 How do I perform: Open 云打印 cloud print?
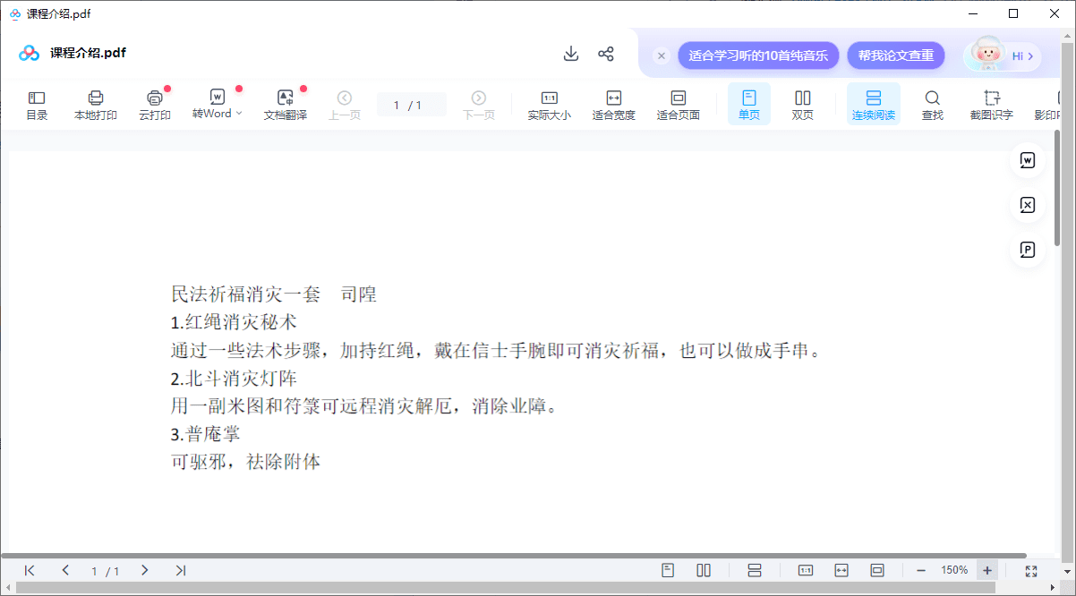click(154, 104)
